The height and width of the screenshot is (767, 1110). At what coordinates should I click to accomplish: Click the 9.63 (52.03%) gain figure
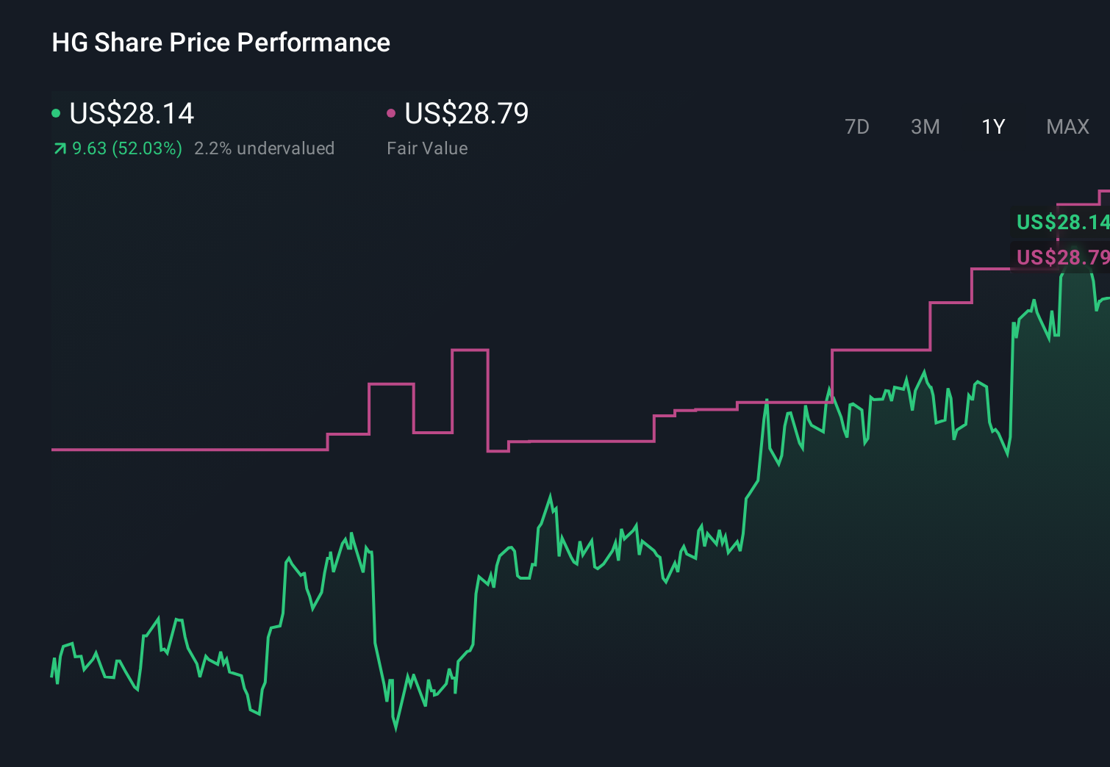126,148
